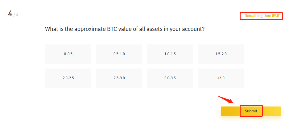Choose the 0.5-1.0 BTC range
The width and height of the screenshot is (285, 121).
119,54
